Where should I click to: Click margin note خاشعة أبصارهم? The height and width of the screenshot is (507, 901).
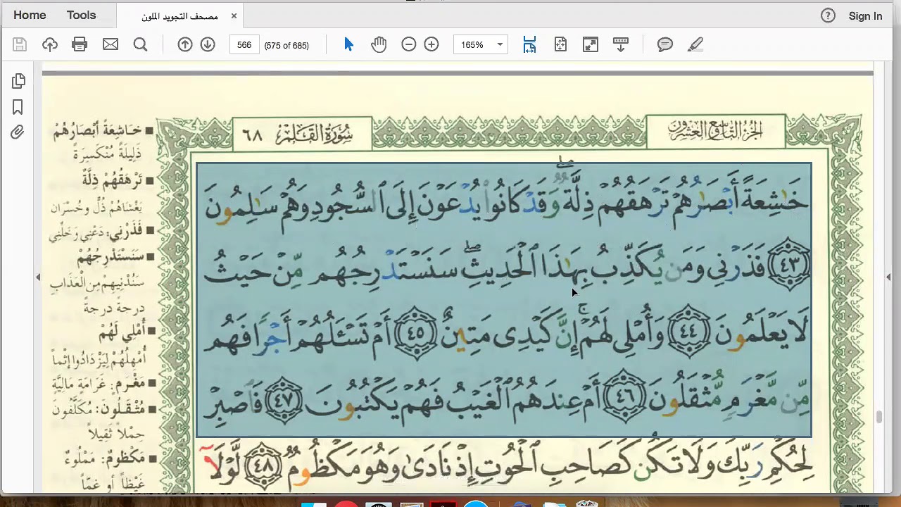(97, 131)
